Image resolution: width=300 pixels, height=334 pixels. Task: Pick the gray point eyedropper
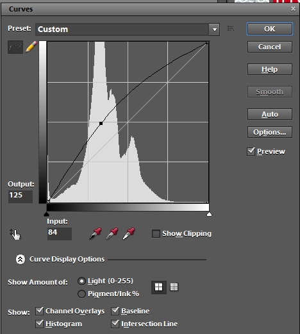(x=112, y=233)
